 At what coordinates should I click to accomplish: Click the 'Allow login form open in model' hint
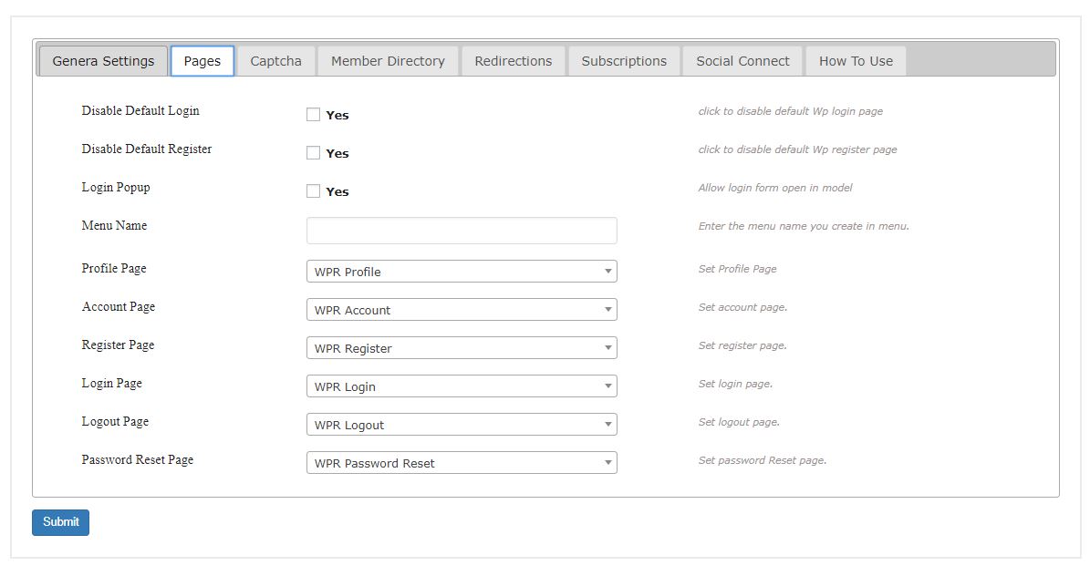tap(775, 188)
